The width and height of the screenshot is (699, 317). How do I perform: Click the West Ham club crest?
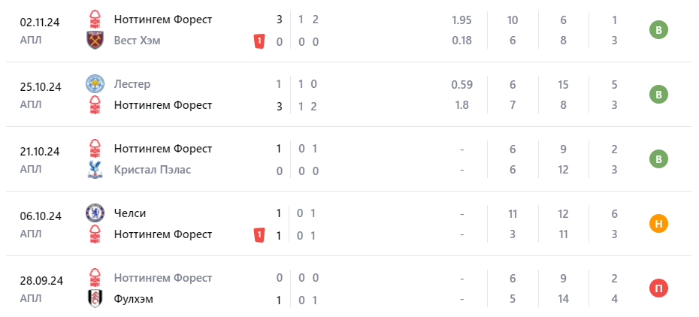[x=94, y=41]
